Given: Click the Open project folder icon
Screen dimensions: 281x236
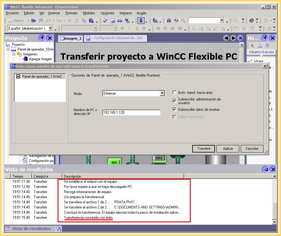Looking at the screenshot, I should [34, 21].
